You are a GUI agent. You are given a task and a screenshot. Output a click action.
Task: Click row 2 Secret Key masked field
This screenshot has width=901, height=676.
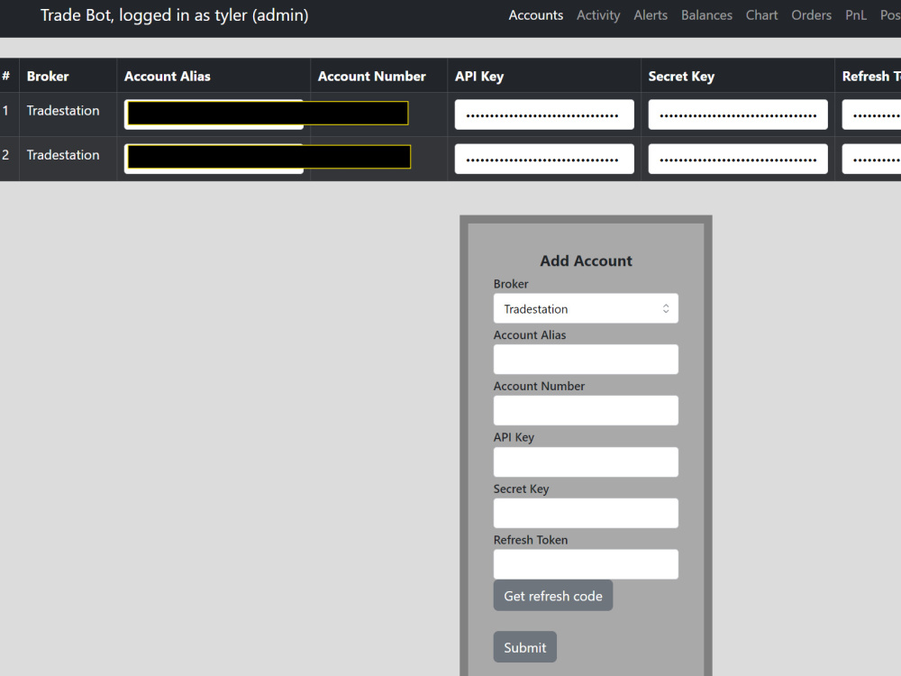click(x=738, y=159)
